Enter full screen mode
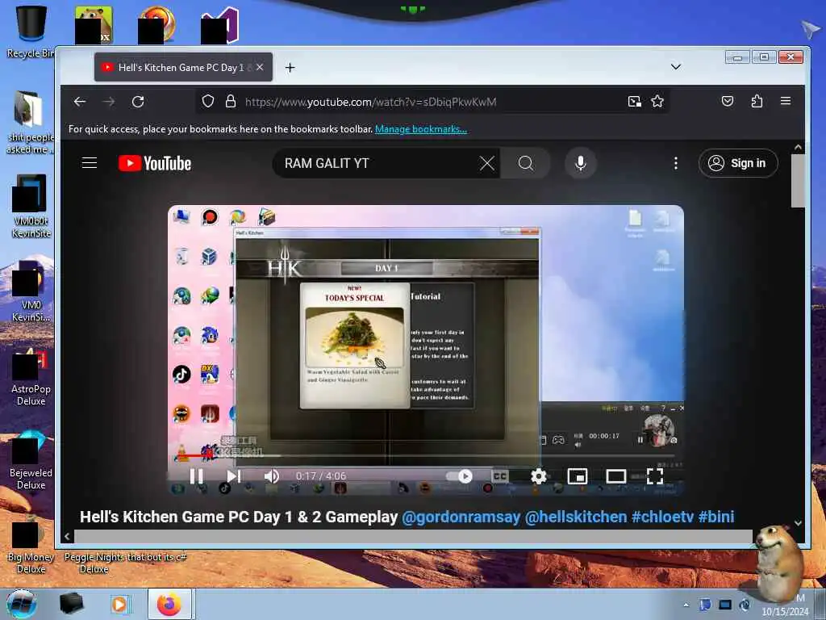This screenshot has width=826, height=620. click(x=655, y=476)
